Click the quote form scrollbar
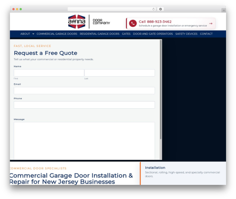236x199 pixels. point(160,89)
